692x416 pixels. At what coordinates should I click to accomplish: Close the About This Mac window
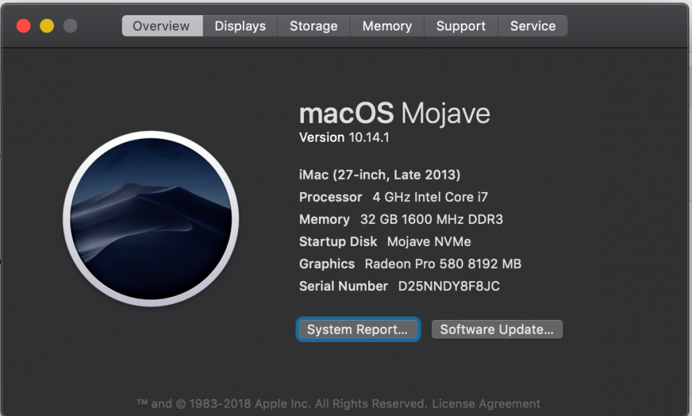coord(24,26)
